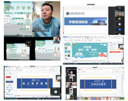
Task: Select bottom participant video in RART 02 window
Action: [x=71, y=97]
